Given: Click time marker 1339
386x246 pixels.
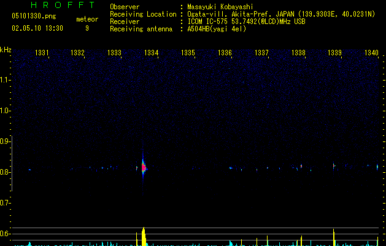Looking at the screenshot, I should [335, 53].
